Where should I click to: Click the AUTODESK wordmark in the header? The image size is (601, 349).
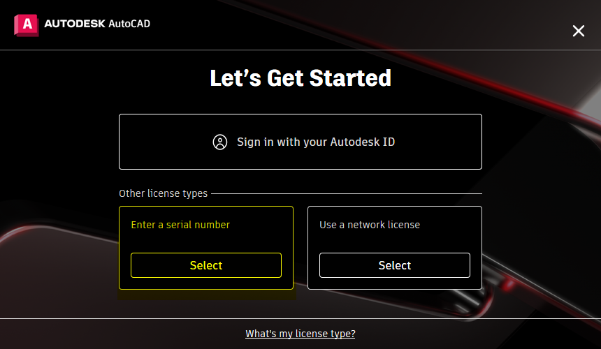point(75,24)
